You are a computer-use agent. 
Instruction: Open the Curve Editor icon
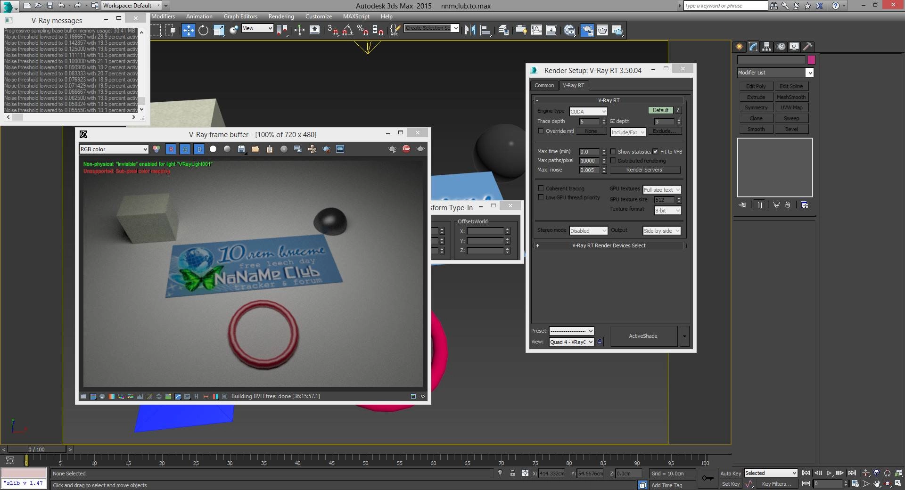[x=536, y=30]
